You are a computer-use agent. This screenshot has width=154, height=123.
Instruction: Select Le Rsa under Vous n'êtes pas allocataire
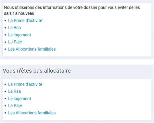[14, 91]
